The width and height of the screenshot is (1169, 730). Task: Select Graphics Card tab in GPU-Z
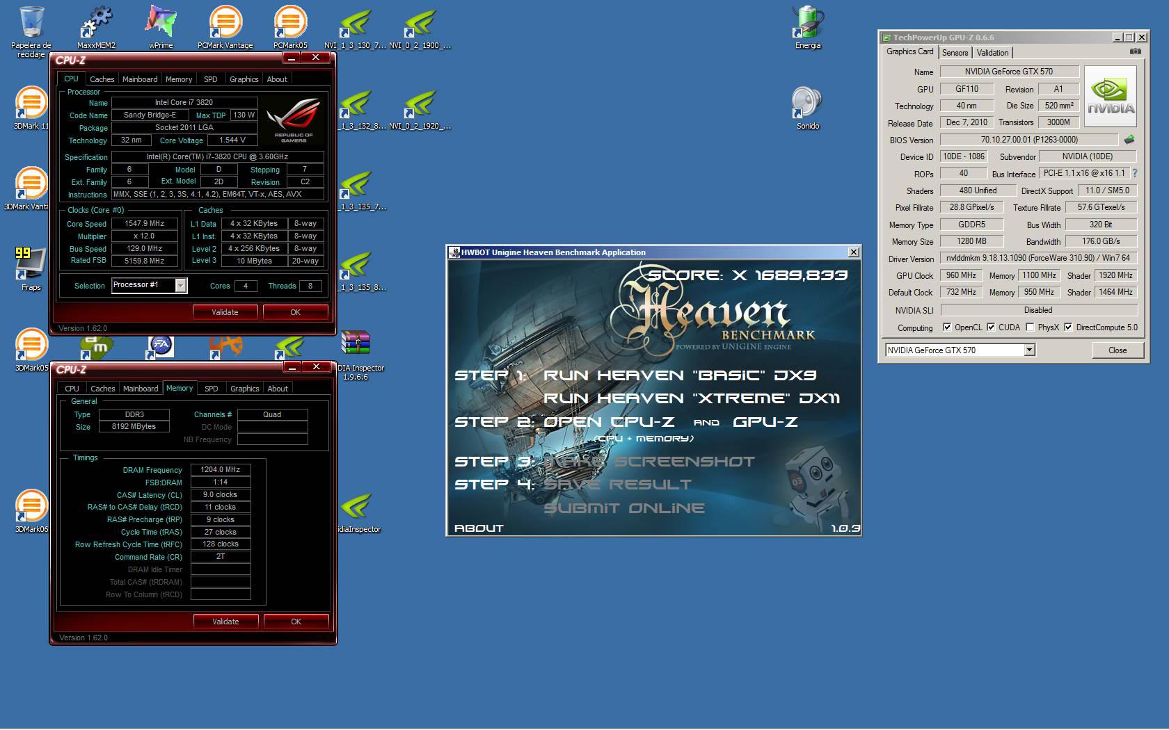(910, 51)
